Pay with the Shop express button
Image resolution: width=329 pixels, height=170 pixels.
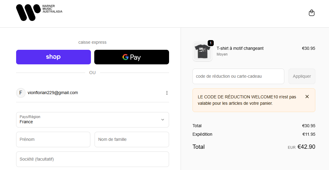tap(54, 57)
